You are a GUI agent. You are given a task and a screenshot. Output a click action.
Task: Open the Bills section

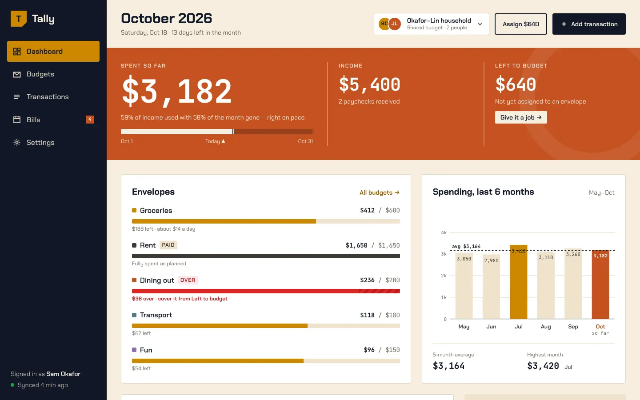pos(53,120)
